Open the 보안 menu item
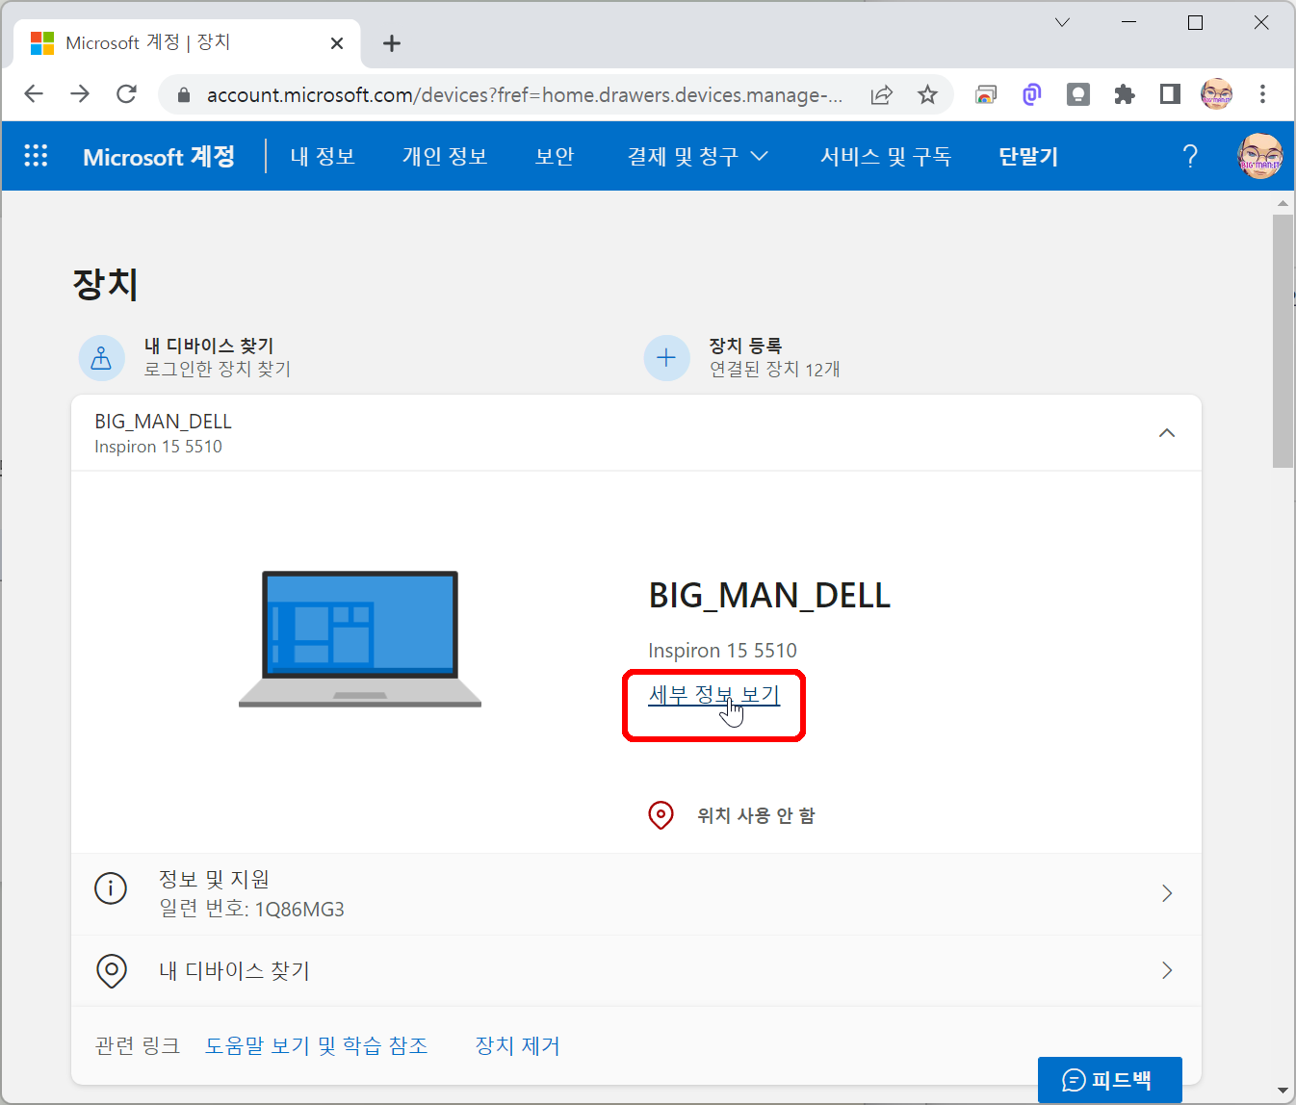The height and width of the screenshot is (1105, 1296). pos(555,156)
